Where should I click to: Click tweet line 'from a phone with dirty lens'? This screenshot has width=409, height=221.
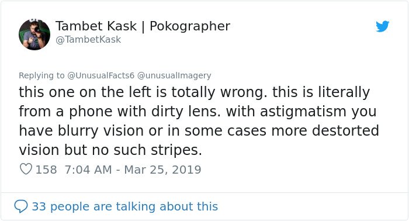(197, 112)
